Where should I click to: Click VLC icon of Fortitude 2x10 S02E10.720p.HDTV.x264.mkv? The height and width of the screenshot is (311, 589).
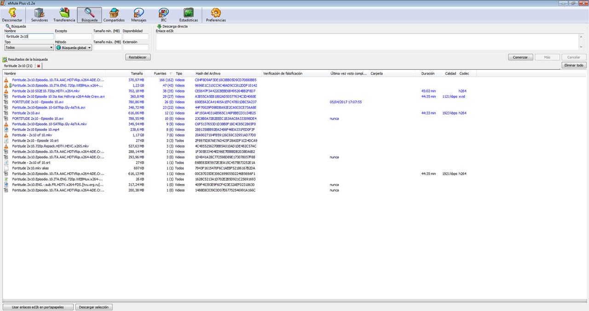pos(6,91)
